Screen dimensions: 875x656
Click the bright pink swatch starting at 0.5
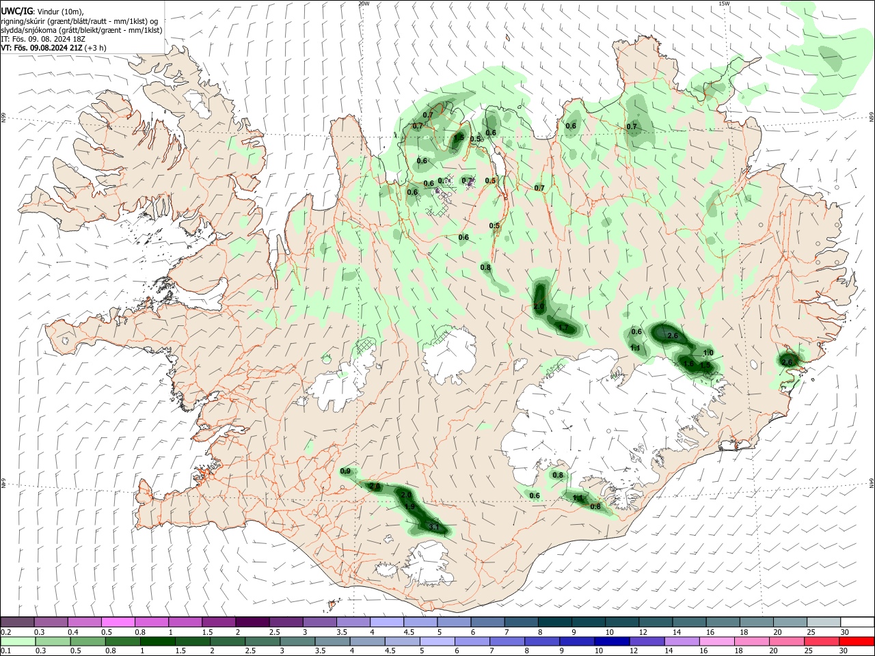coord(118,622)
